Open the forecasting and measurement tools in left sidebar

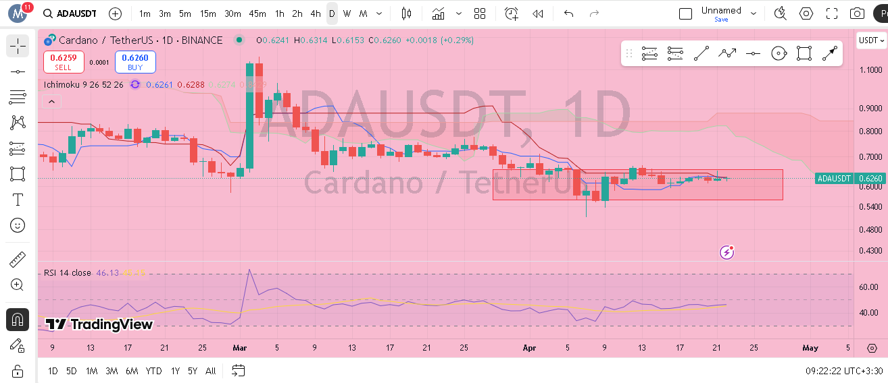tap(18, 148)
